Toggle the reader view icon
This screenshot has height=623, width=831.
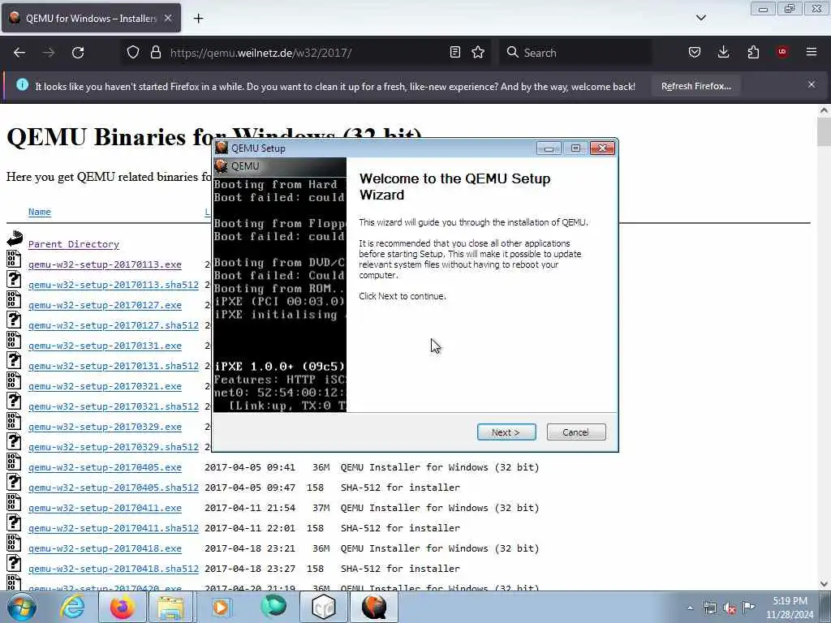click(x=454, y=53)
